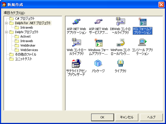Select the WebBroker category
The height and width of the screenshot is (124, 166).
pyautogui.click(x=28, y=45)
